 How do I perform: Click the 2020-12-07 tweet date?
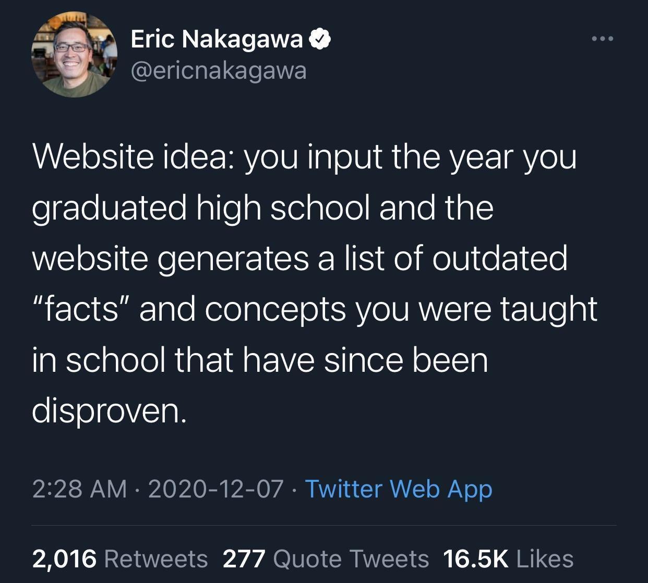(217, 489)
